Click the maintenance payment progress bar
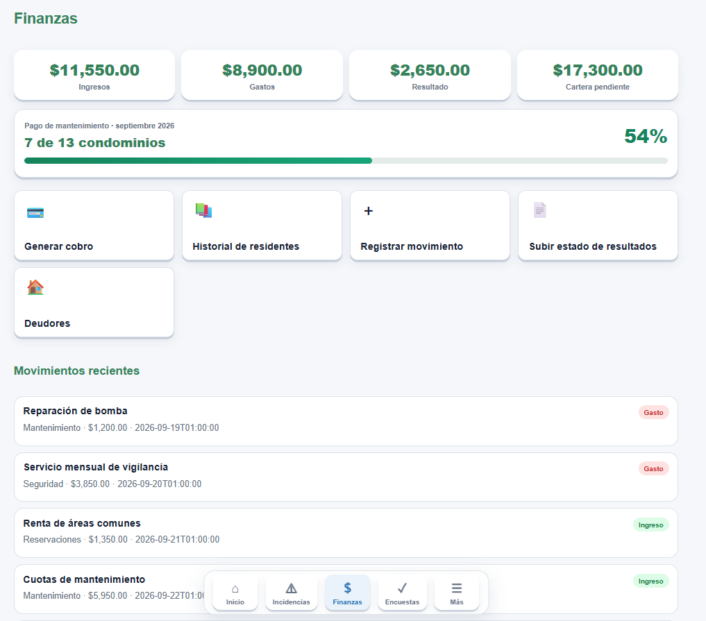 pyautogui.click(x=346, y=161)
